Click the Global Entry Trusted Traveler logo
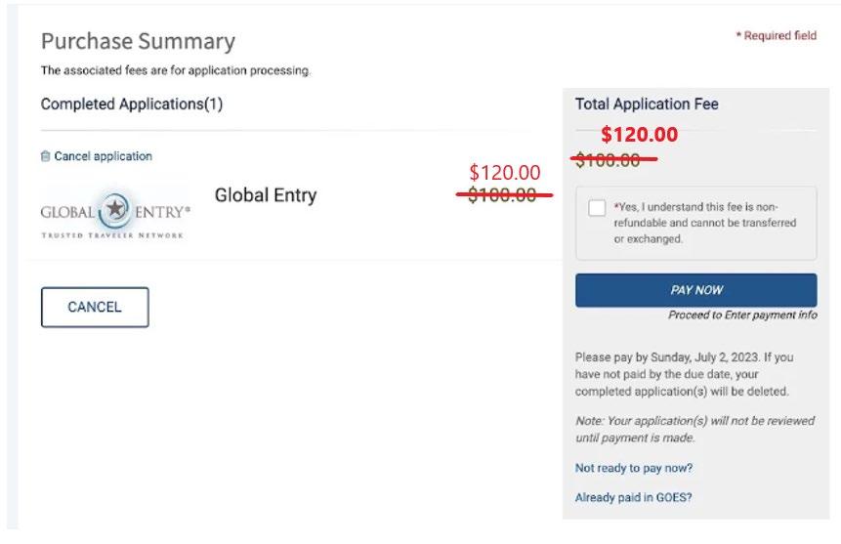 click(x=115, y=213)
